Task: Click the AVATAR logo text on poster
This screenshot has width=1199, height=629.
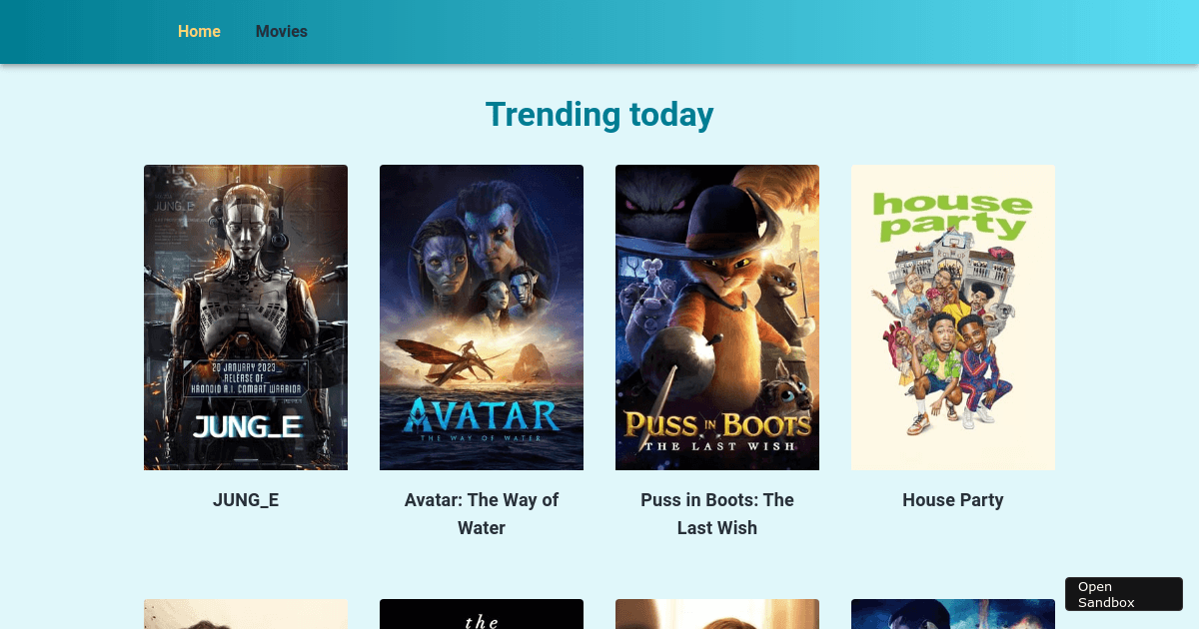Action: [482, 415]
